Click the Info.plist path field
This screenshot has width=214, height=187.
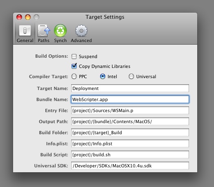pyautogui.click(x=130, y=144)
